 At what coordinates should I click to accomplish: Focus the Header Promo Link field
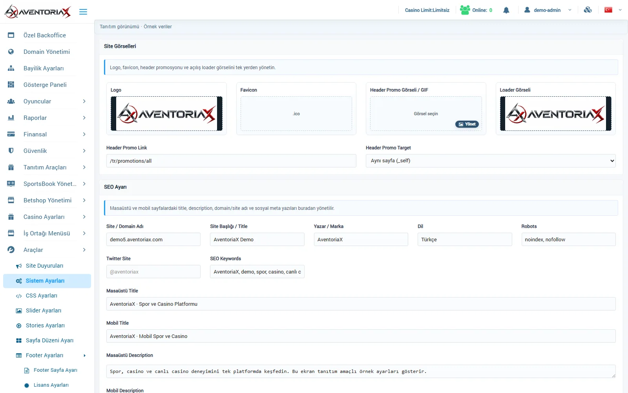pos(231,161)
